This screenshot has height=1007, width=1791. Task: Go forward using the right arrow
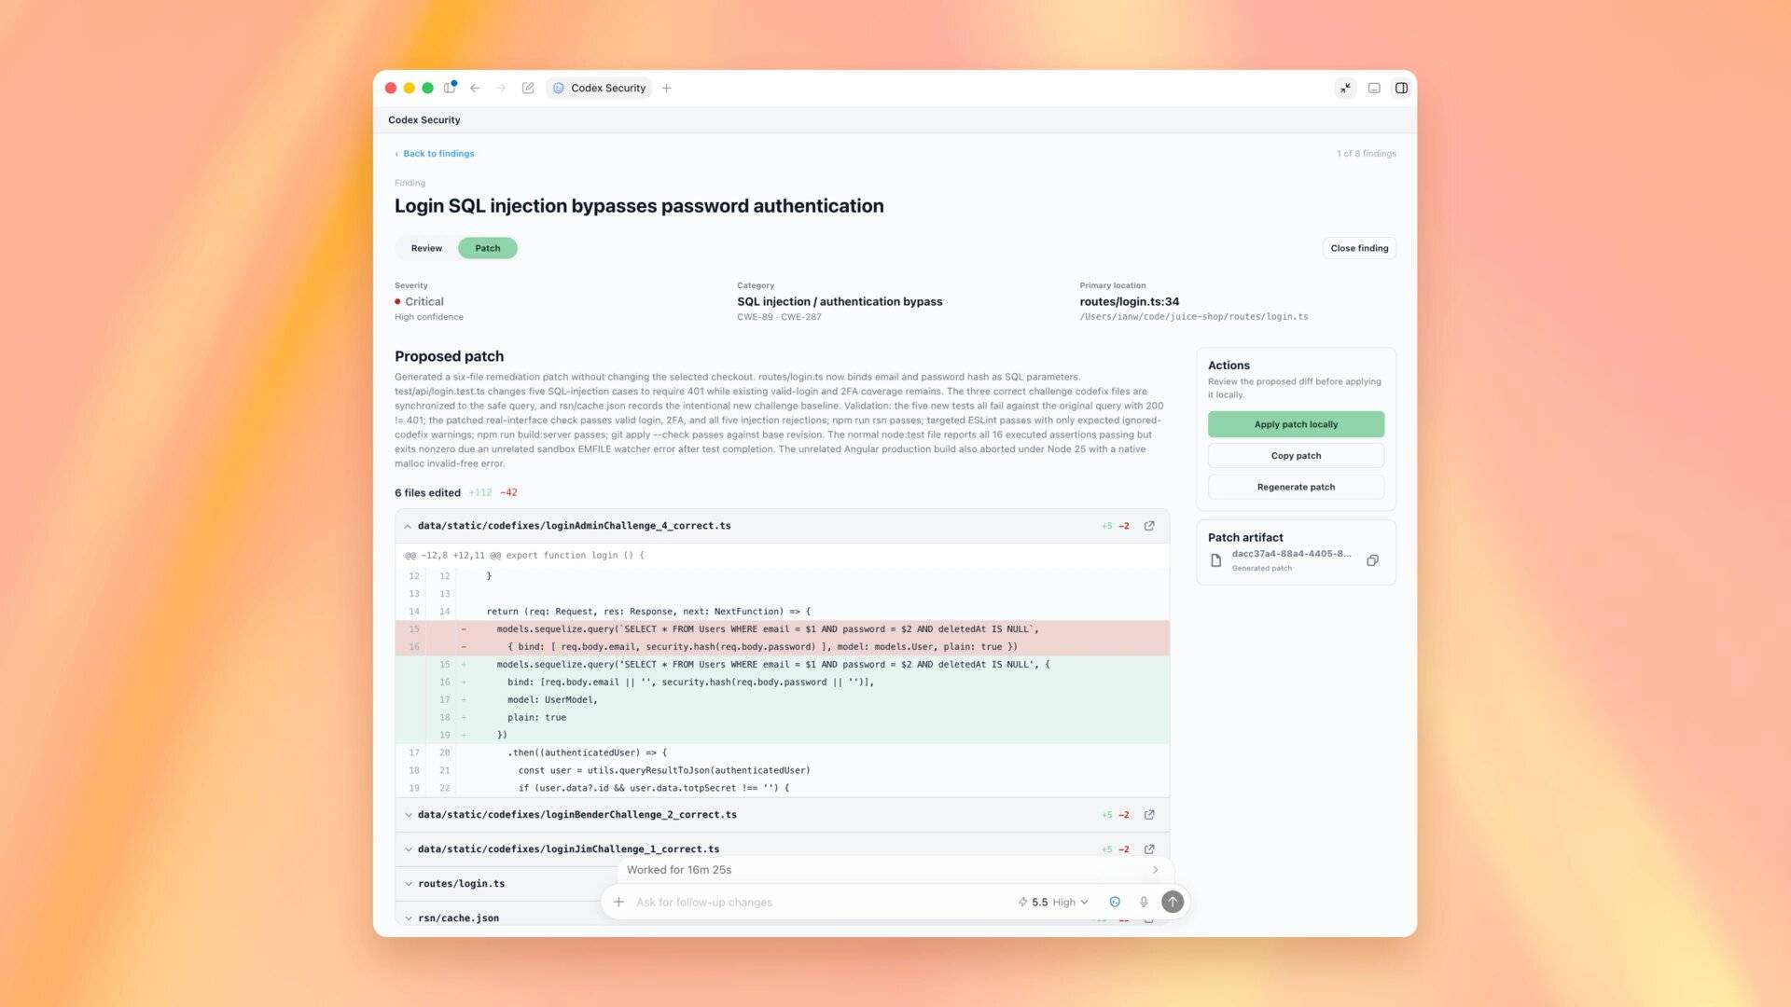click(x=501, y=88)
